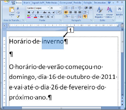126x110 pixels.
Task: Click the Office button
Action: [x=6, y=1]
